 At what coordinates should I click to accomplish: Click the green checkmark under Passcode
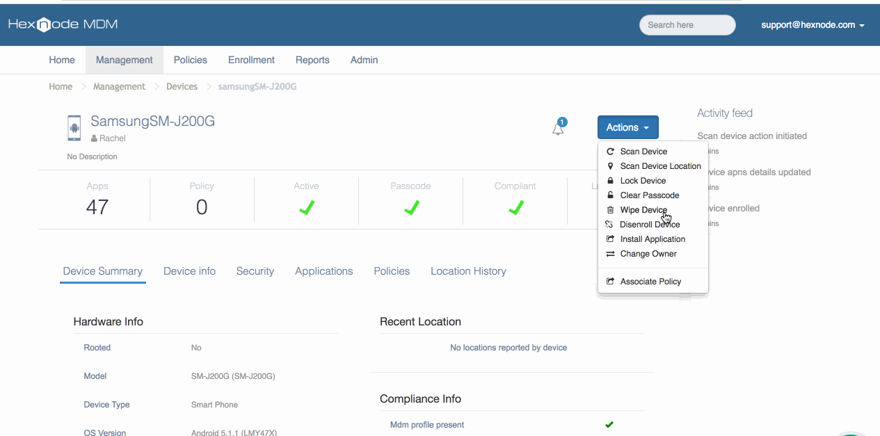(411, 207)
